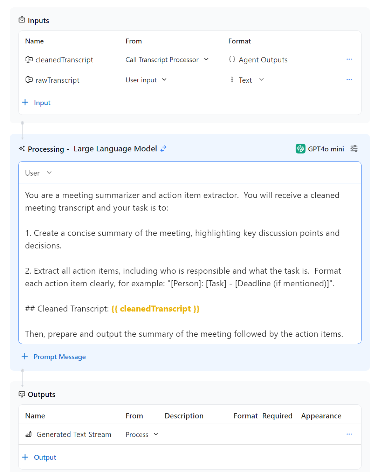Open options menu for cleanedTranscript row
This screenshot has width=378, height=472.
[x=349, y=60]
